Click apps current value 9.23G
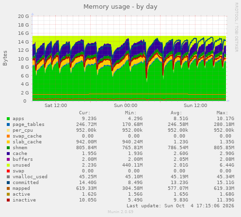This screenshot has height=217, width=241. 89,119
